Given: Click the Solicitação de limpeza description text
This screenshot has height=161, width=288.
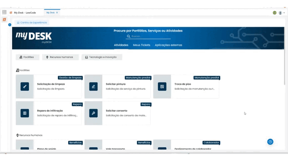Looking at the screenshot, I should (51, 89).
